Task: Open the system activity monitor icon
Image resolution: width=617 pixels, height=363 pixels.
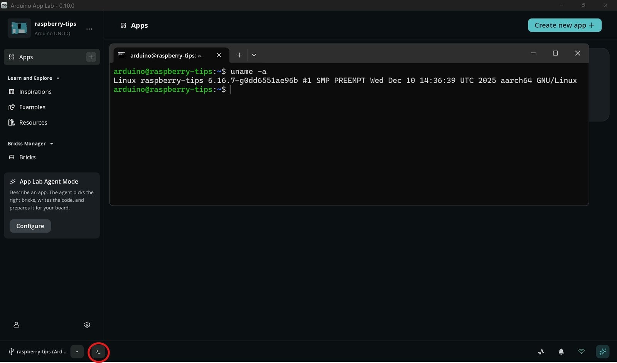Action: (541, 351)
